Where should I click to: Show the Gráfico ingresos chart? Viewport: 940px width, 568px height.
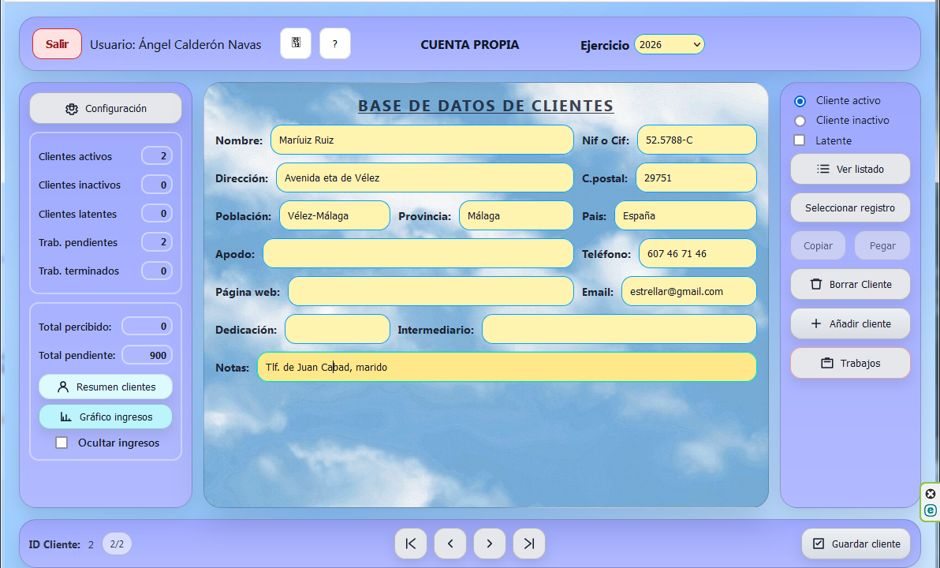click(x=106, y=417)
